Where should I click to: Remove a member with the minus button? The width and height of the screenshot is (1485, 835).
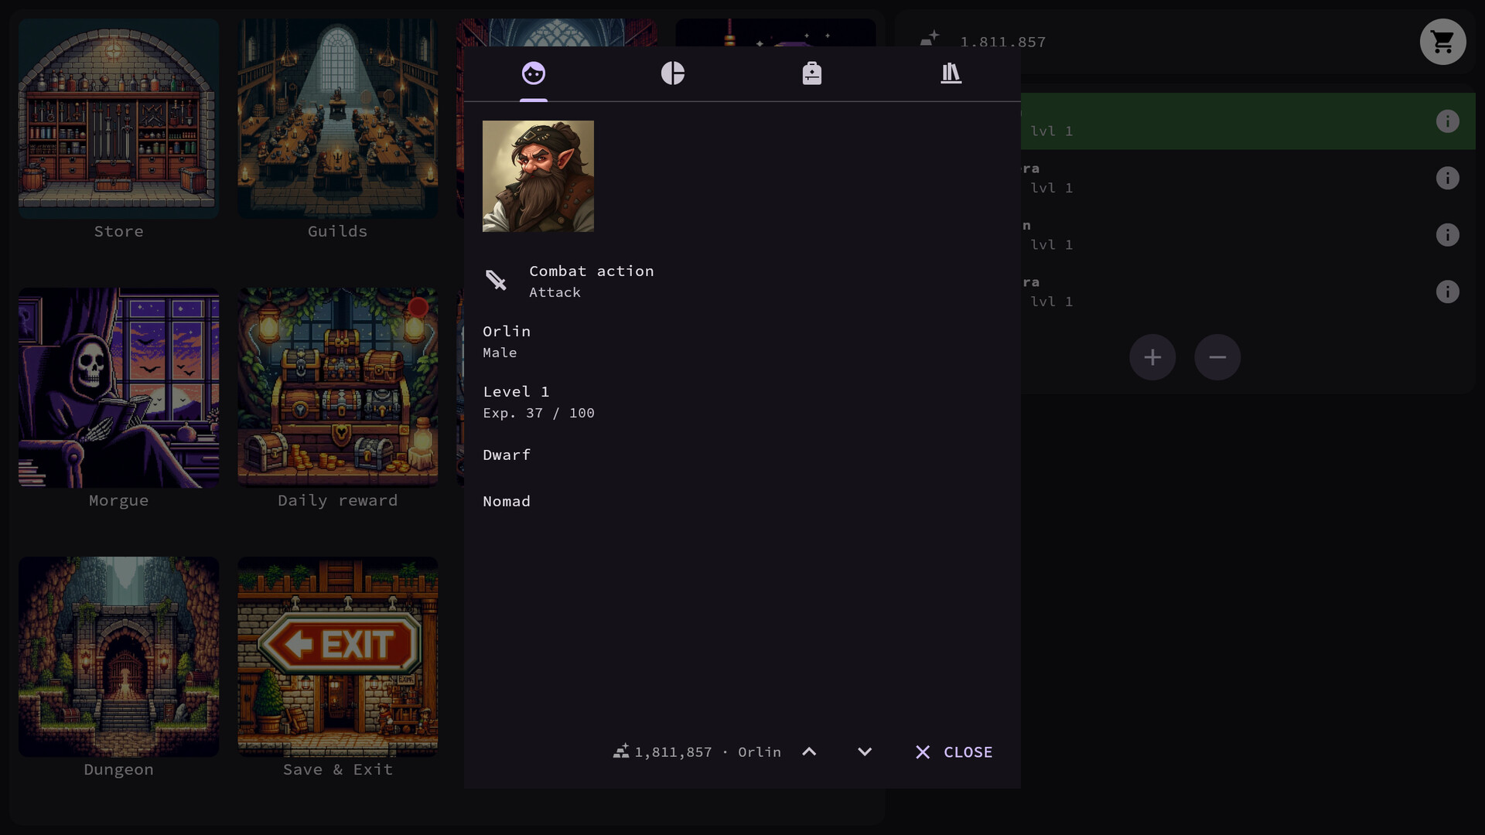click(1217, 356)
